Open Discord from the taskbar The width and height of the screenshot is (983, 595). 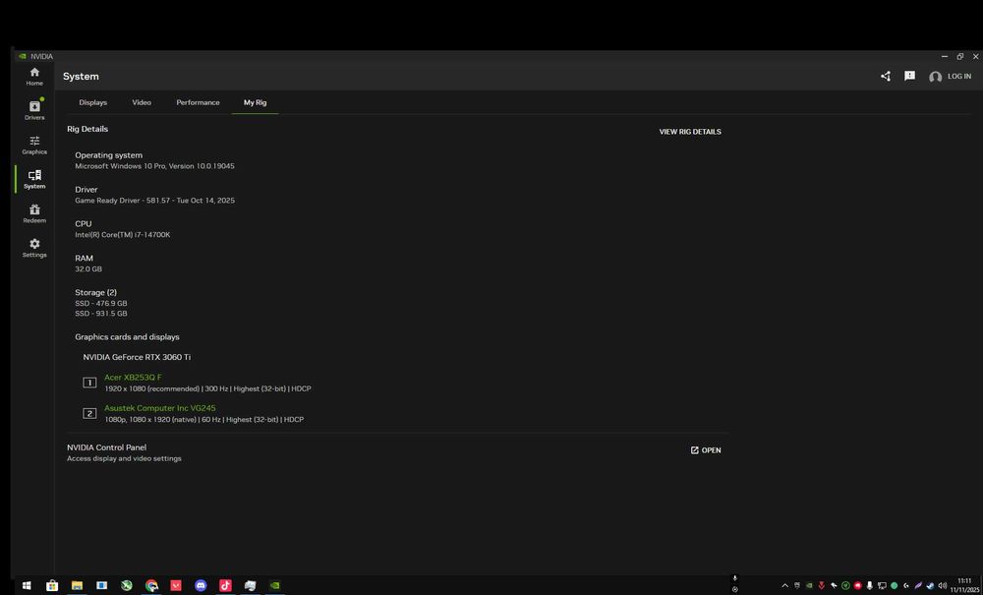point(201,585)
